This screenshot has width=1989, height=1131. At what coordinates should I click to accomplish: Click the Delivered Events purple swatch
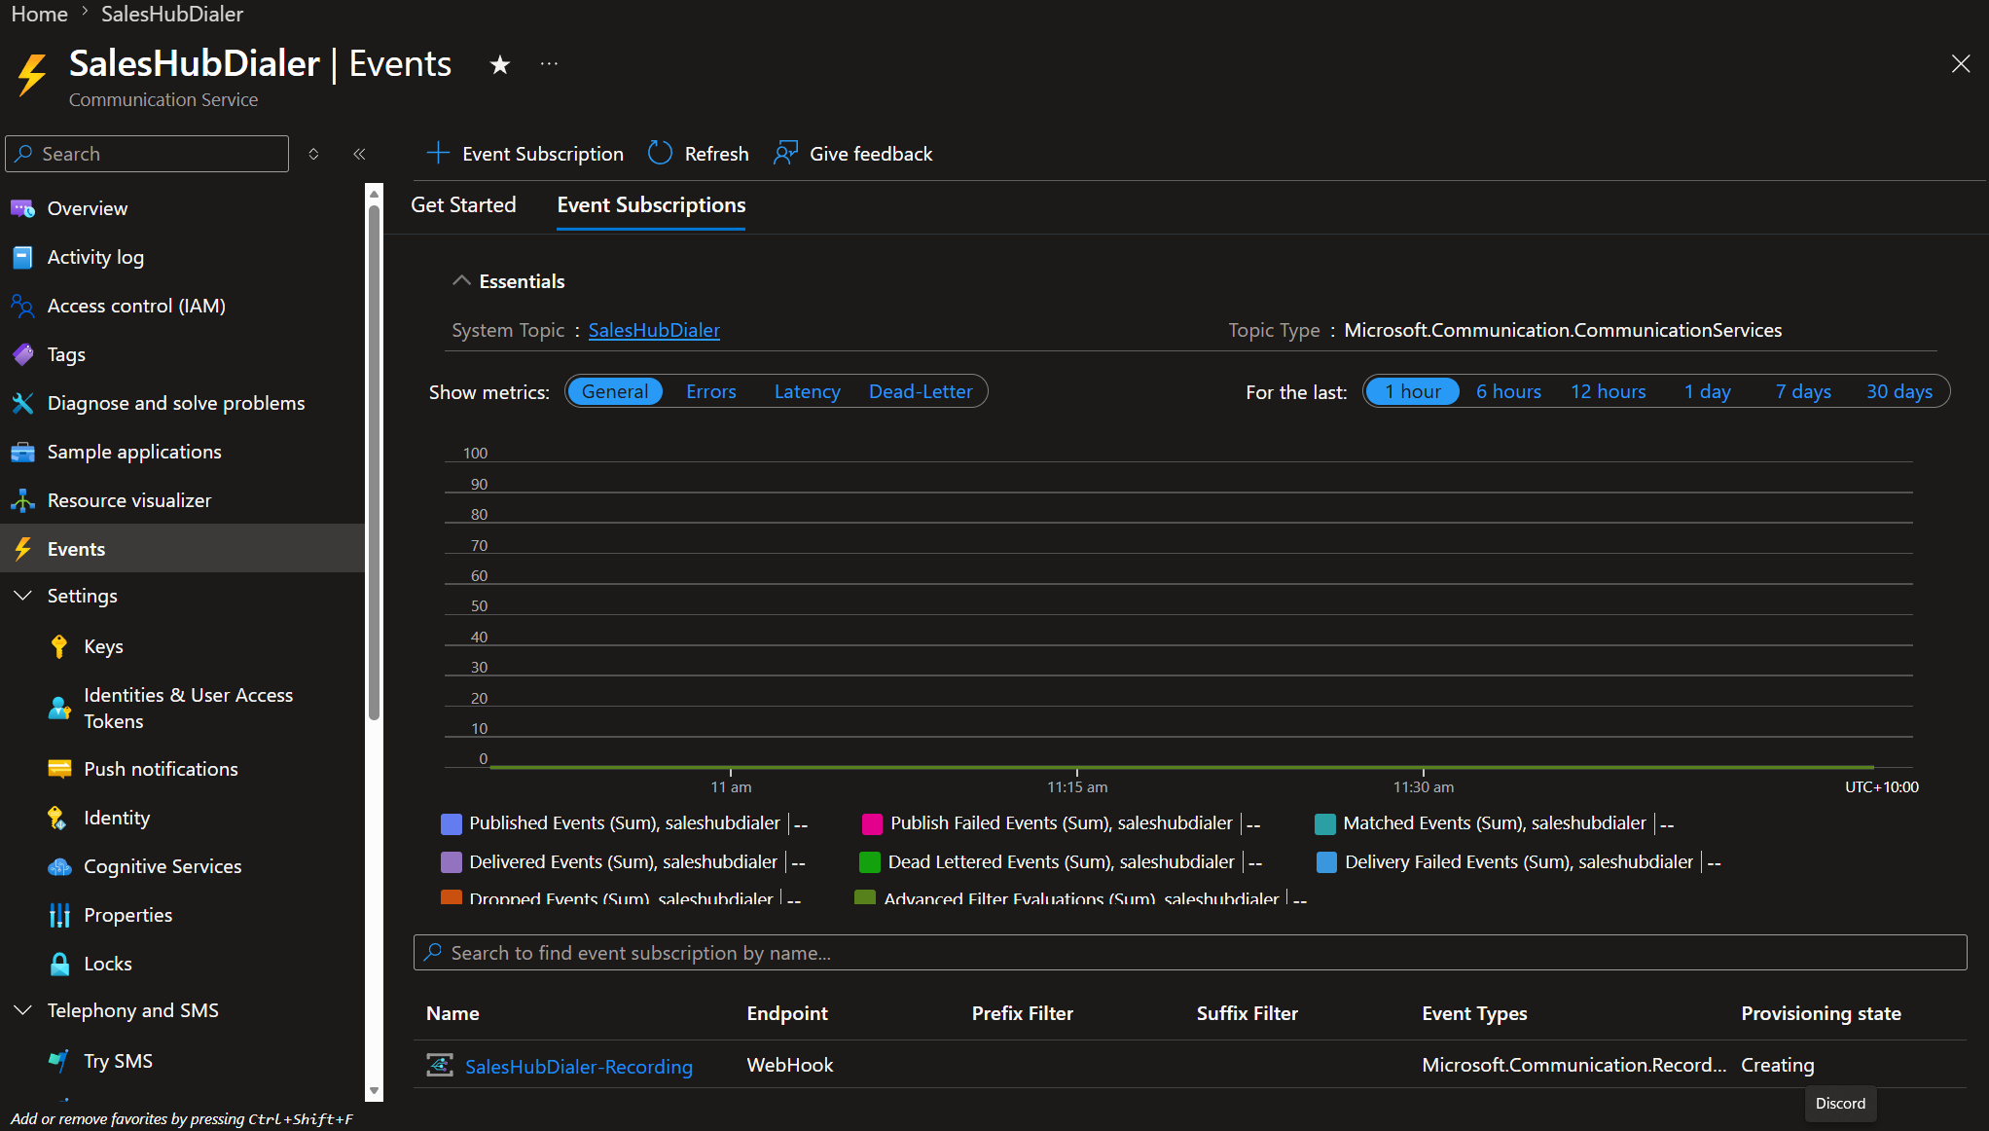coord(452,862)
